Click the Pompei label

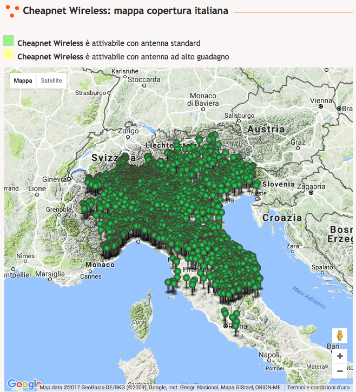(275, 368)
